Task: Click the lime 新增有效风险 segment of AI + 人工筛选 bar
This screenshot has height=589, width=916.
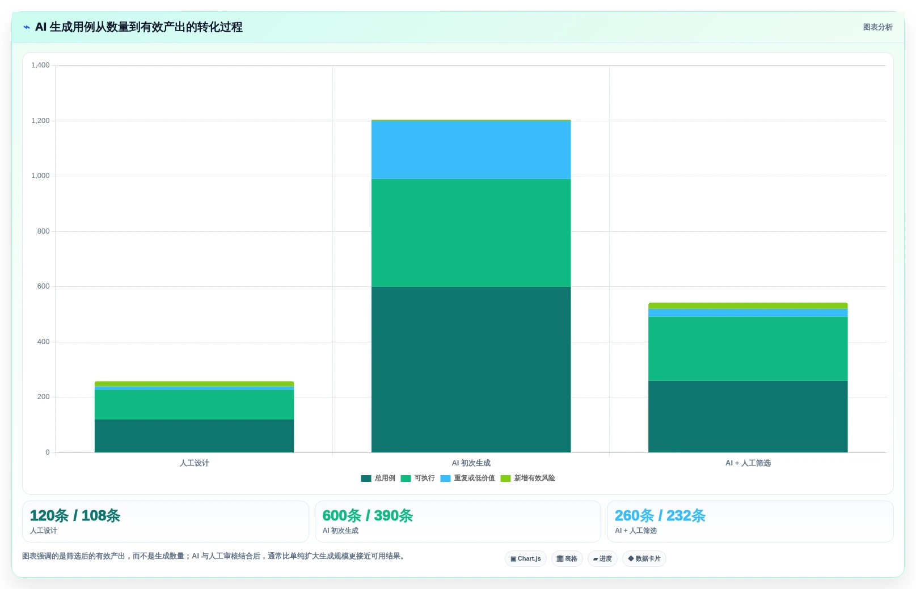Action: [x=748, y=306]
